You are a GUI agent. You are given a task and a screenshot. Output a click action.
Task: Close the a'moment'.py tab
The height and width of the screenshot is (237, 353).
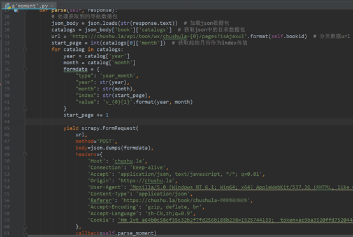pyautogui.click(x=52, y=5)
